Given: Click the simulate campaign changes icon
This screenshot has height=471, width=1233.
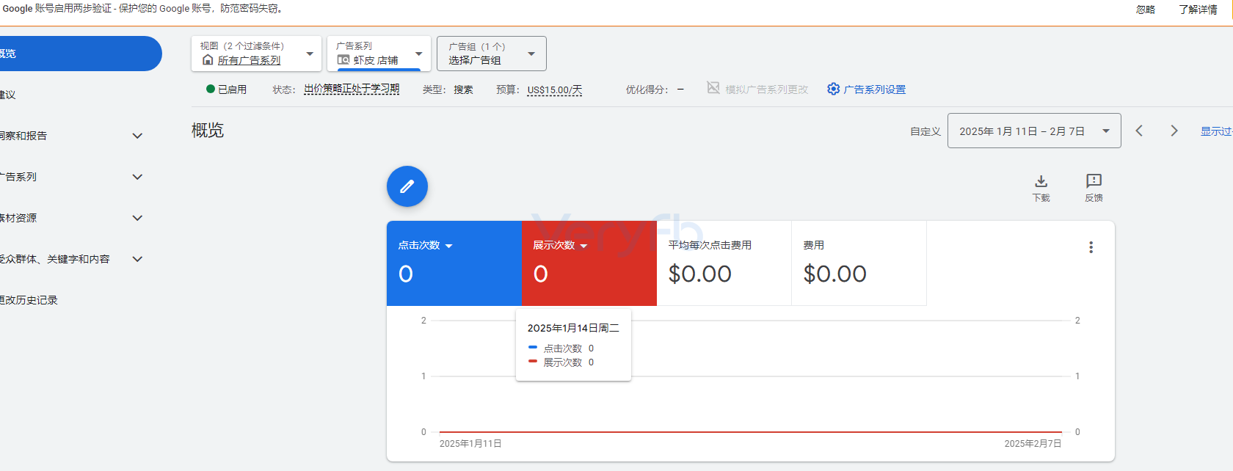Looking at the screenshot, I should pyautogui.click(x=713, y=88).
